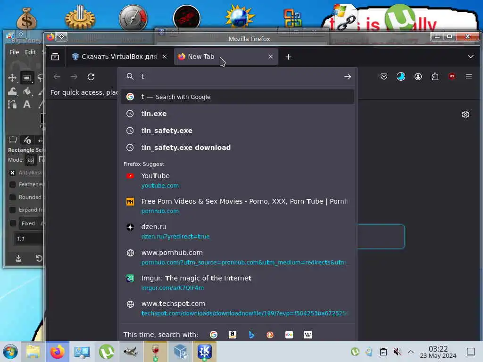Click into the address bar field

(237, 76)
